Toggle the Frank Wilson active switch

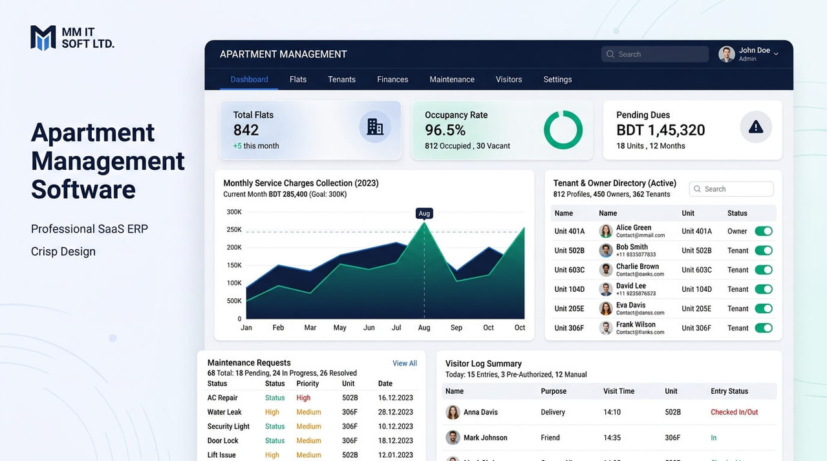(x=764, y=328)
